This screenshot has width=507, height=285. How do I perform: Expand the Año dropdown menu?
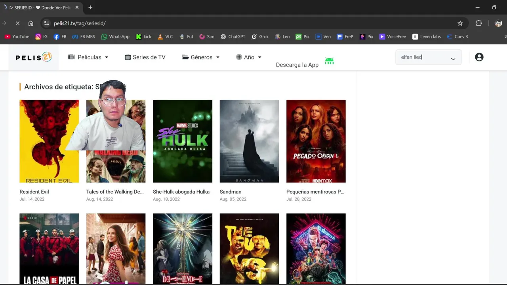pos(249,57)
